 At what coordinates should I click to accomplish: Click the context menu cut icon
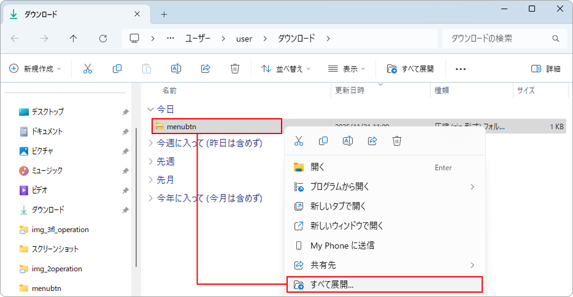coord(299,141)
